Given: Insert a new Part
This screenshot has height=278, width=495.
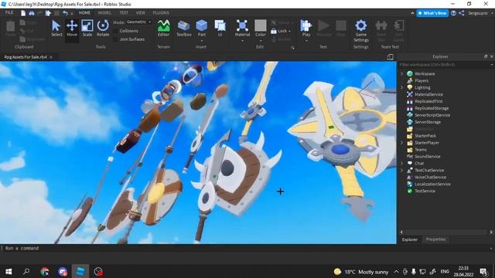Looking at the screenshot, I should tap(201, 28).
